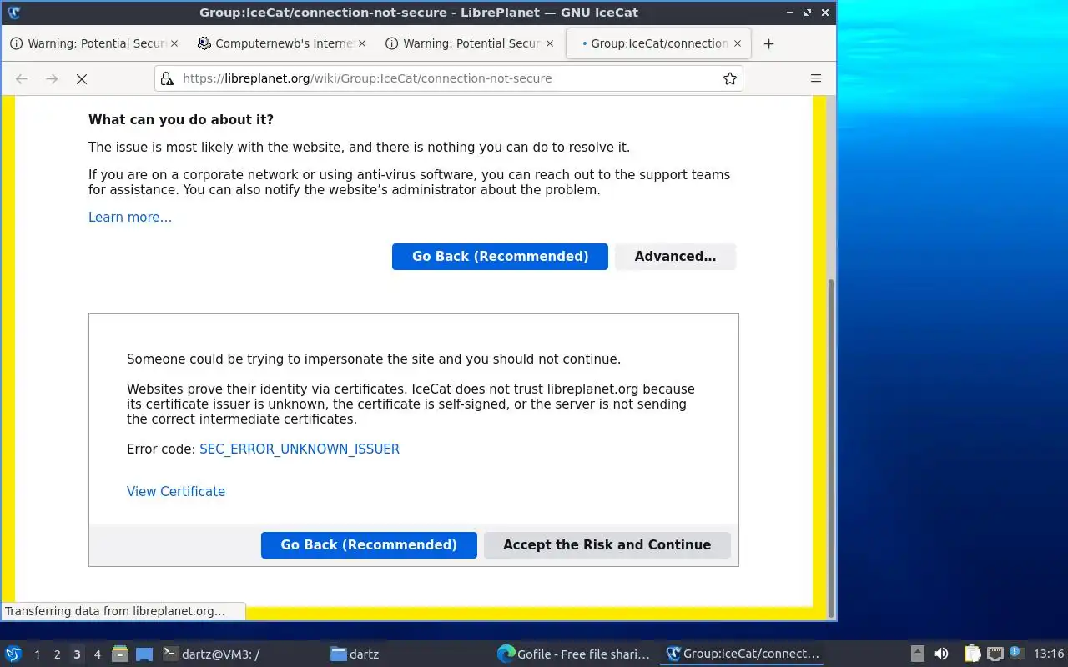Open the system start menu icon
1068x667 pixels.
coord(13,654)
